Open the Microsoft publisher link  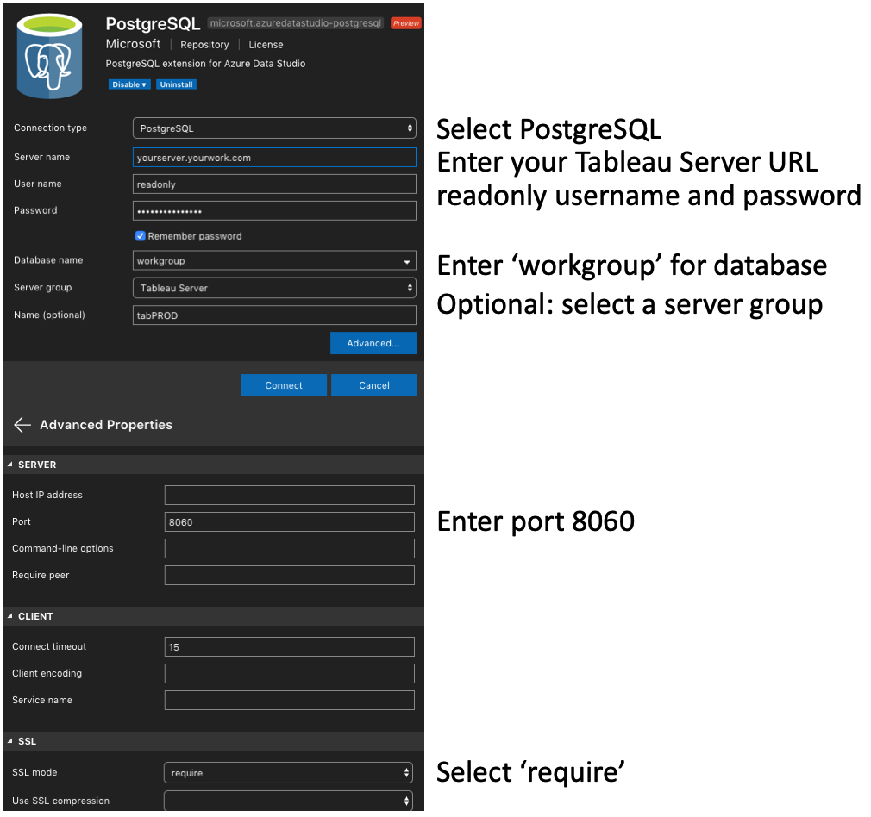click(134, 44)
